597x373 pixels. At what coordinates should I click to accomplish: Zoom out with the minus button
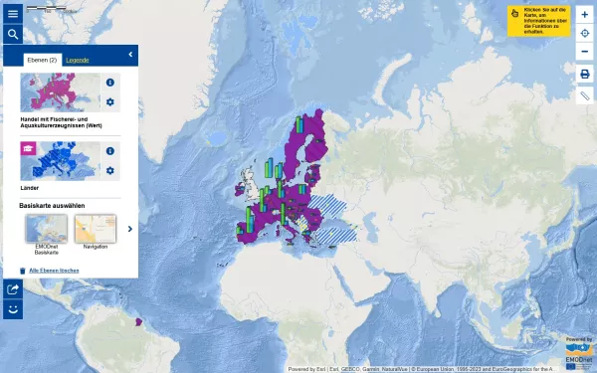pyautogui.click(x=584, y=52)
